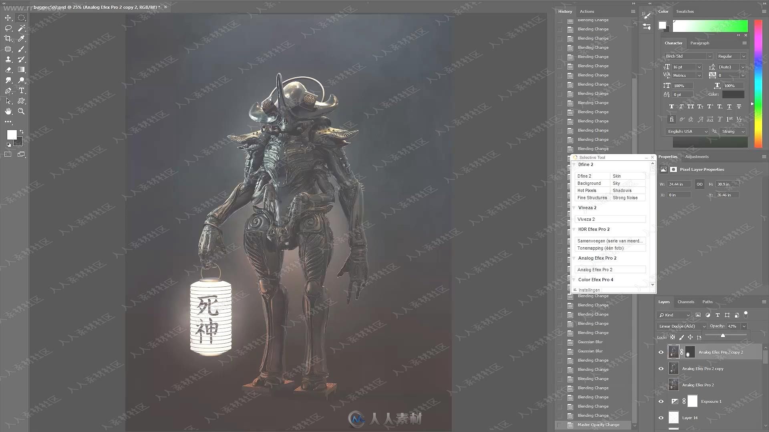Select the Smudge tool
Image resolution: width=769 pixels, height=432 pixels.
tap(8, 80)
